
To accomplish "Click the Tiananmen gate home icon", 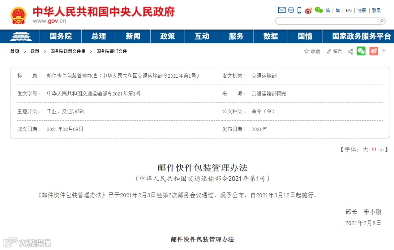I will (21, 37).
